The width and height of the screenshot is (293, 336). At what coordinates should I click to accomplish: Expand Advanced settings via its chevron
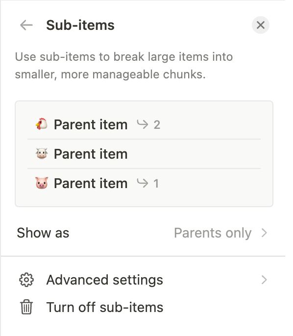tap(264, 280)
